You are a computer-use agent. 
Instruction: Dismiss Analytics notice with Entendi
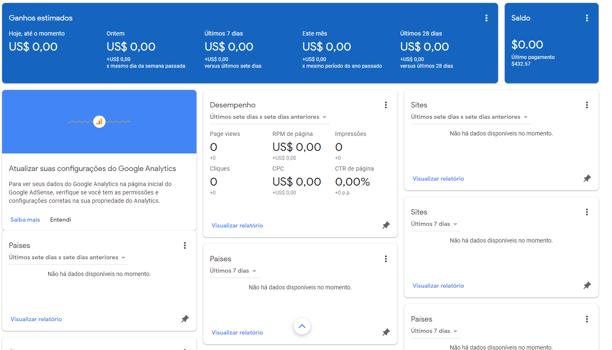click(x=61, y=220)
